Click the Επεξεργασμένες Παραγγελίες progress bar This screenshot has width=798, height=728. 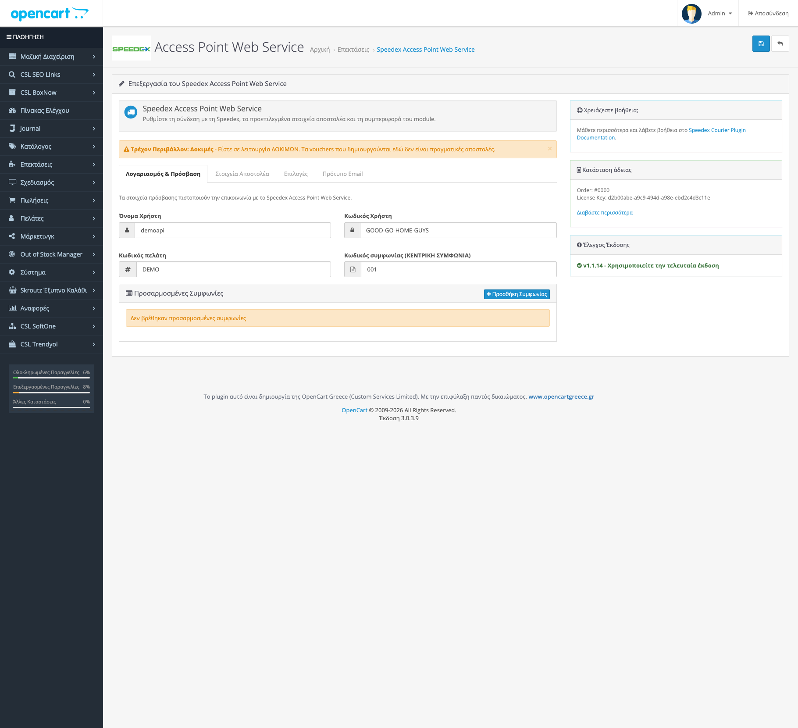tap(51, 393)
